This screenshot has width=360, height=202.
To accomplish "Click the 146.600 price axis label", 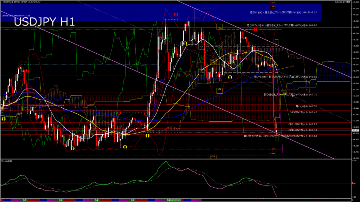I will (355, 158).
